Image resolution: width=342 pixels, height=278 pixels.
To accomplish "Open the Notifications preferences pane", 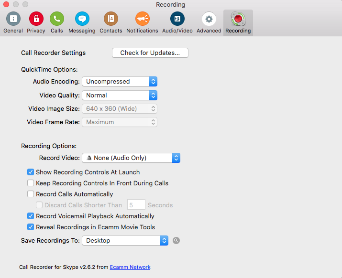I will [x=142, y=22].
